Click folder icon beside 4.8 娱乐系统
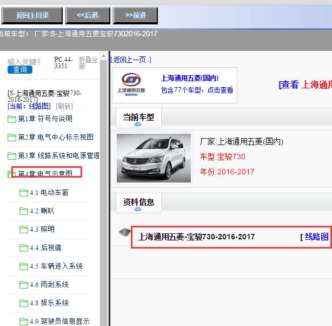332x326 pixels. 24,303
